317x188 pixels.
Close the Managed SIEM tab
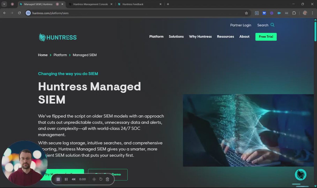62,4
